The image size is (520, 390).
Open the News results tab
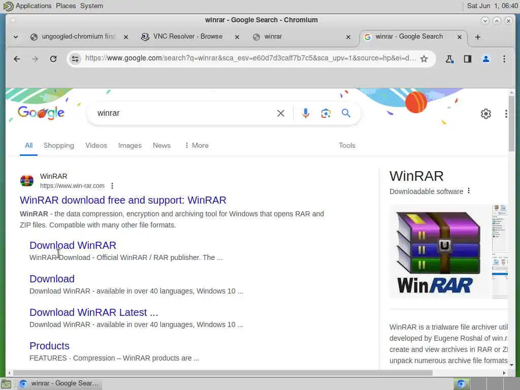(x=161, y=145)
